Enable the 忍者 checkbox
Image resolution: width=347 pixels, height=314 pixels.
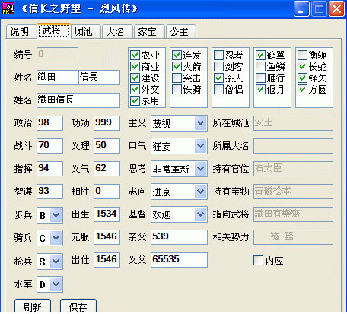pos(218,55)
